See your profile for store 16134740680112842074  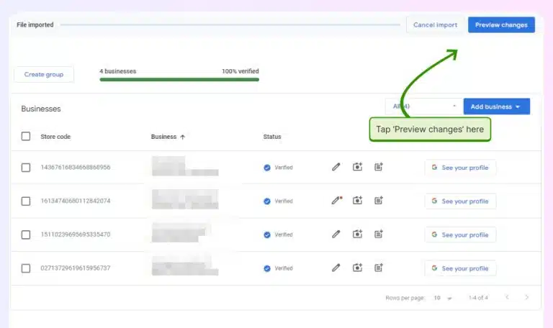460,201
